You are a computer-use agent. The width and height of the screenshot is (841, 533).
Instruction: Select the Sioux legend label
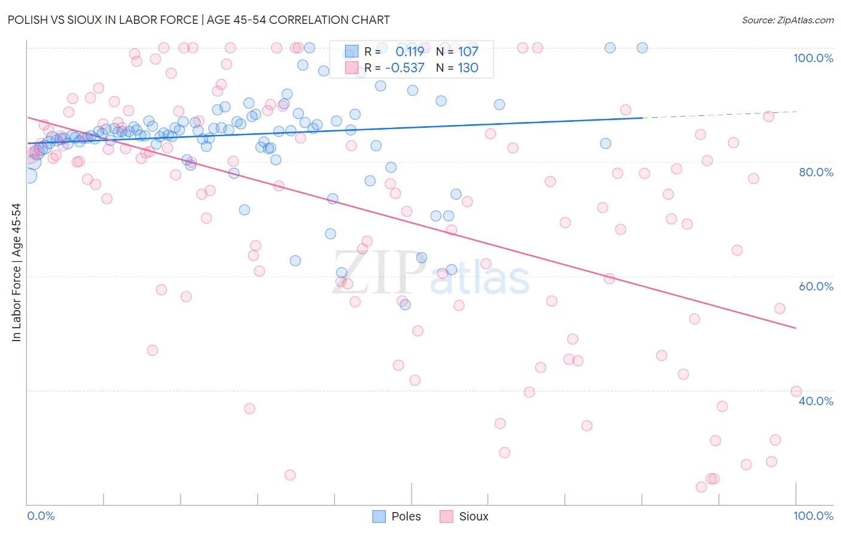pos(474,516)
